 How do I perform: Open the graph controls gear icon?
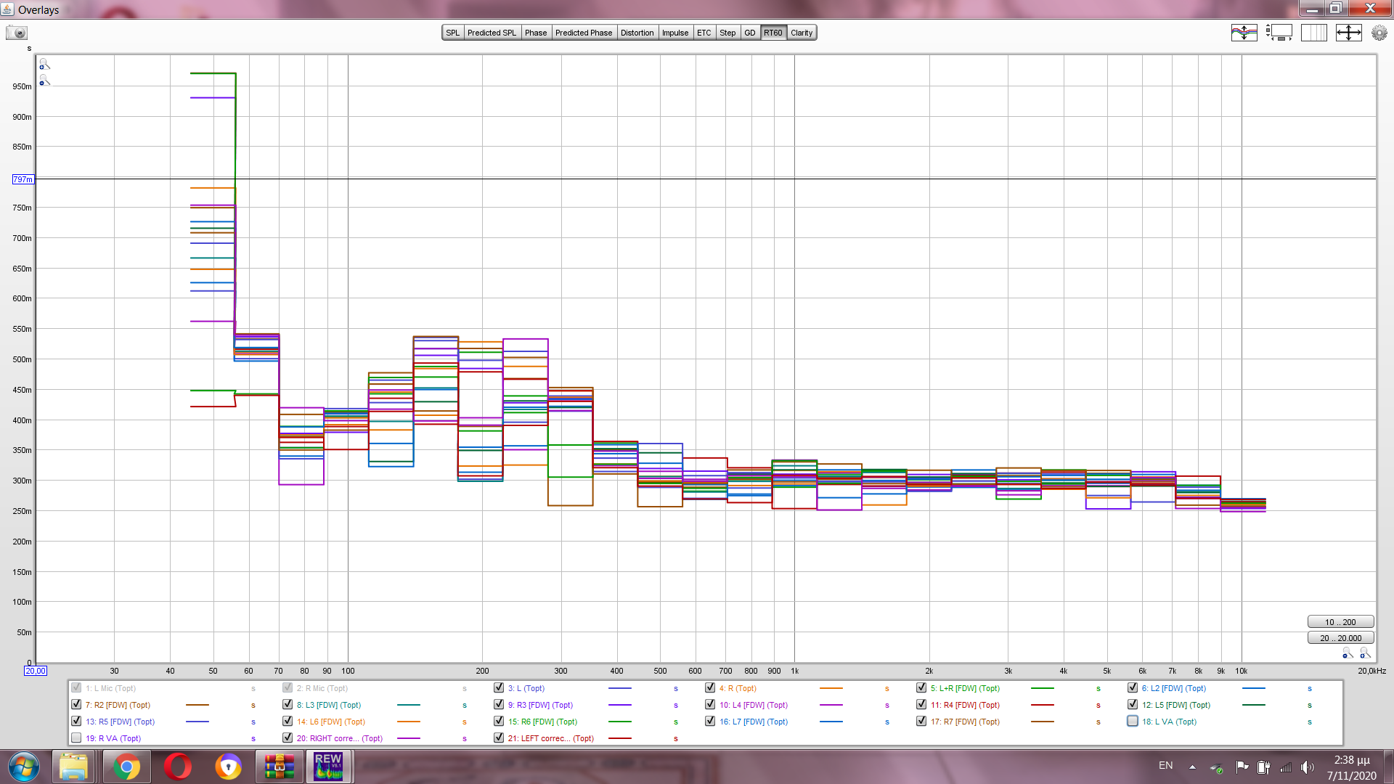pyautogui.click(x=1379, y=33)
